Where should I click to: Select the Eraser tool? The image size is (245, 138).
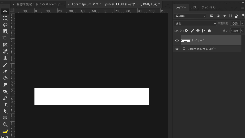[5, 71]
